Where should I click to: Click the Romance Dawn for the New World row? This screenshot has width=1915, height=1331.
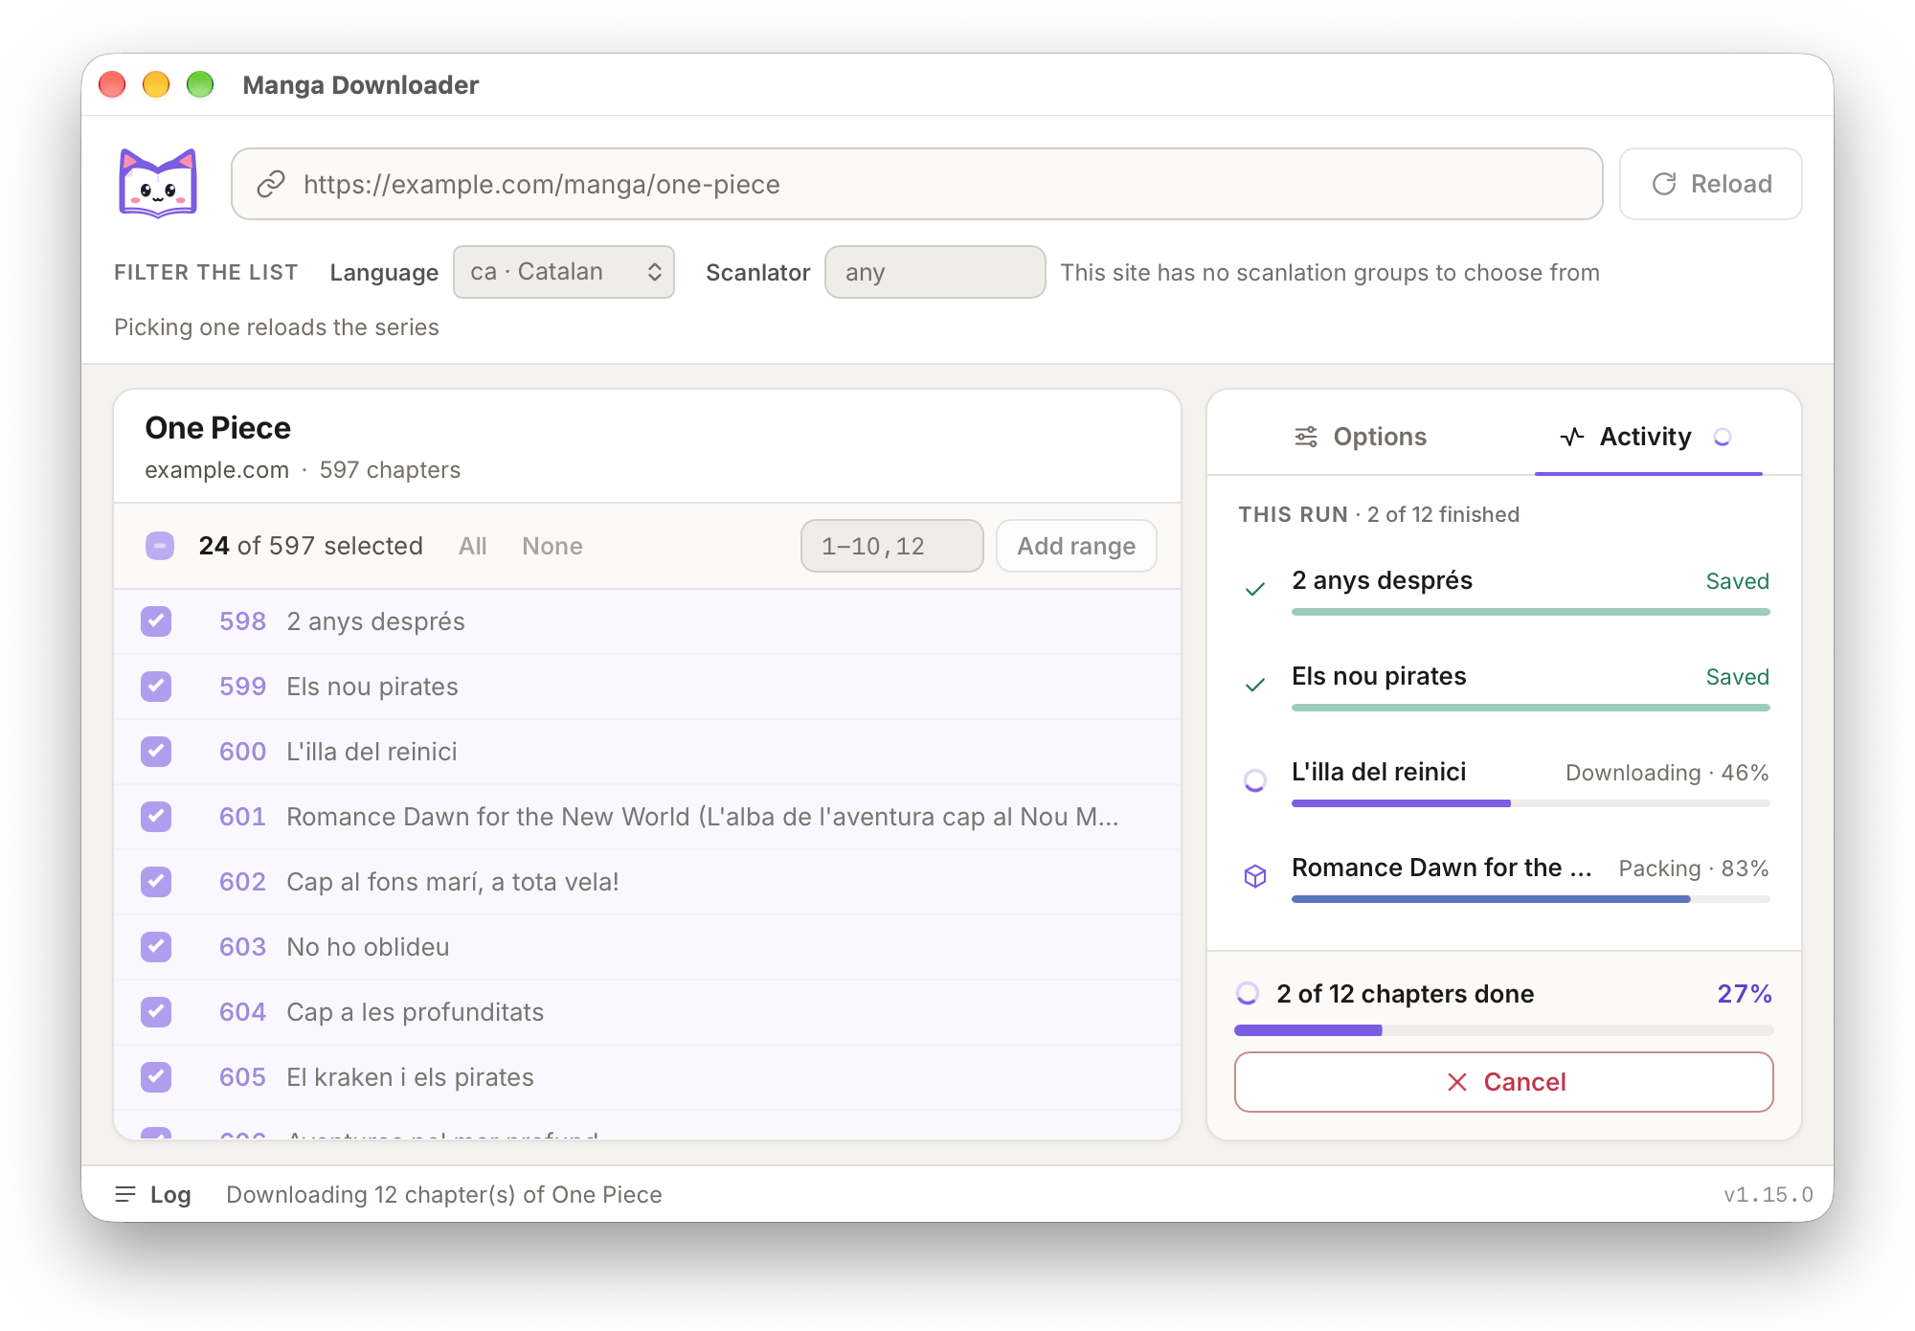647,817
